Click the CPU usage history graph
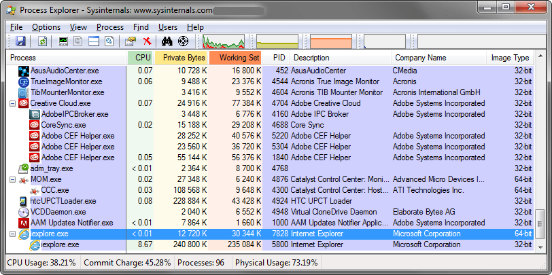Viewport: 552px width, 275px height. coord(224,41)
